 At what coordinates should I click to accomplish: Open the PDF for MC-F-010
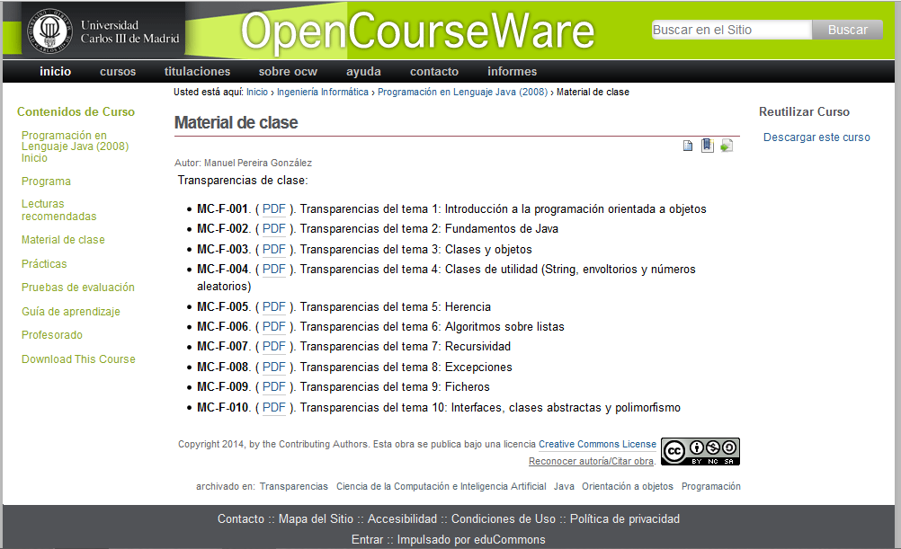pyautogui.click(x=273, y=407)
